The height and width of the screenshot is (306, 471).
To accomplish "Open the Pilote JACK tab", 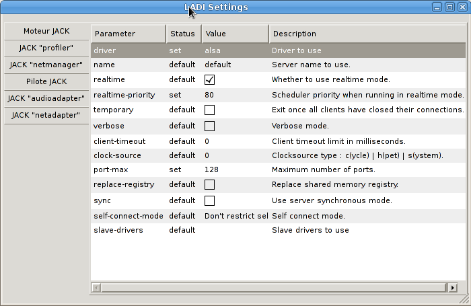I will click(x=46, y=81).
